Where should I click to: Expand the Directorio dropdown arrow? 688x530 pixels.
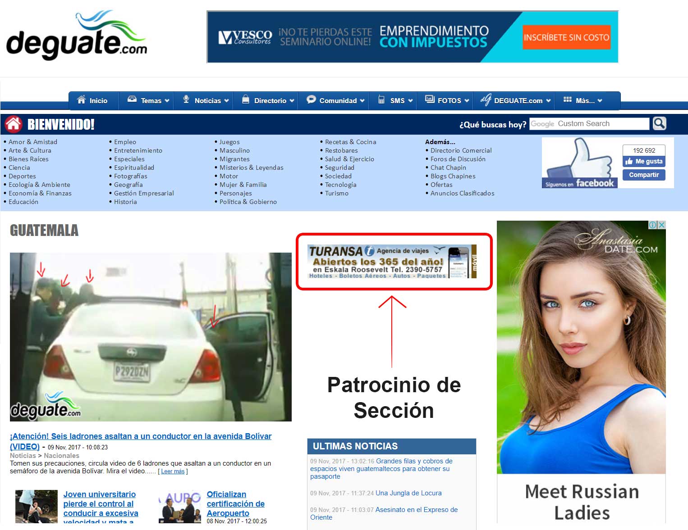coord(292,101)
